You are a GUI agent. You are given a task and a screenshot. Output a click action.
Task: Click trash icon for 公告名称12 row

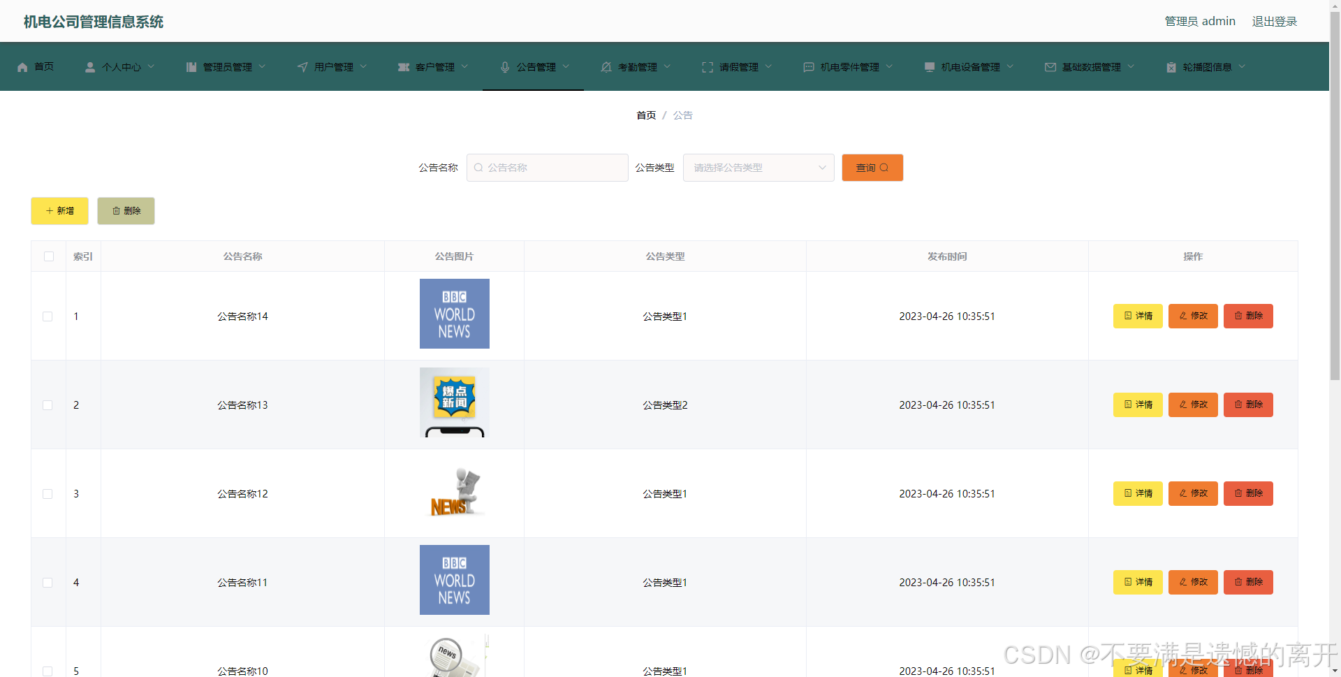click(x=1238, y=493)
